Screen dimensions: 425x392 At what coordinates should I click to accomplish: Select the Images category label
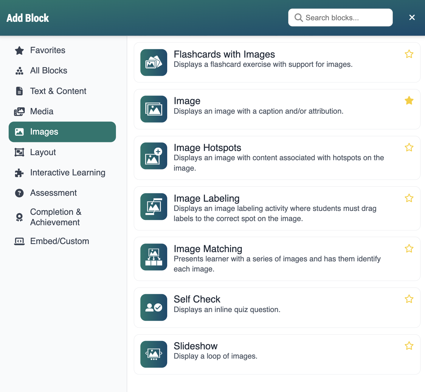[44, 132]
